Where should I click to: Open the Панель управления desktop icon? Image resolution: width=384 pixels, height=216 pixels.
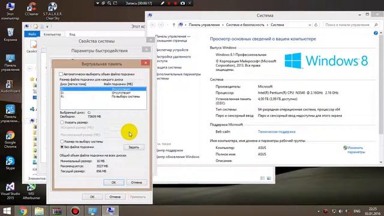coord(10,62)
